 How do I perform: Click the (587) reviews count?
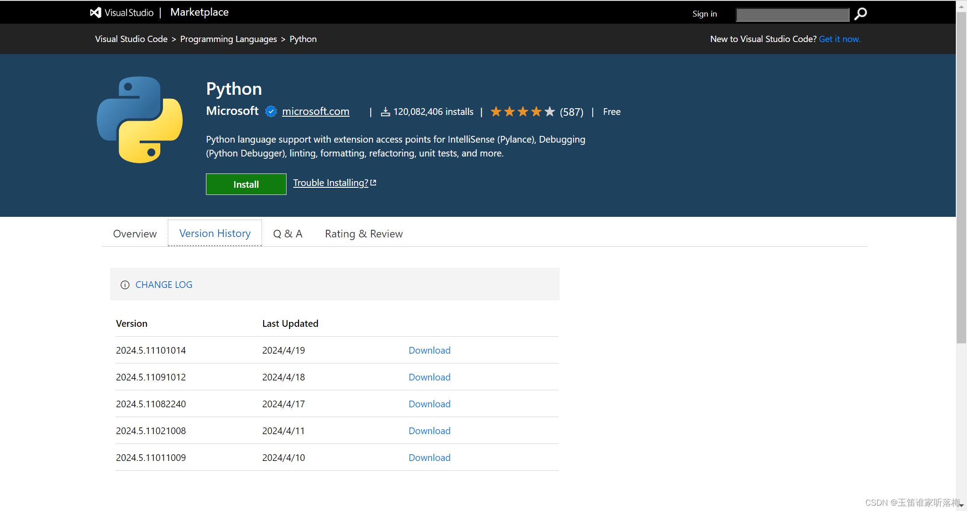[x=572, y=112]
